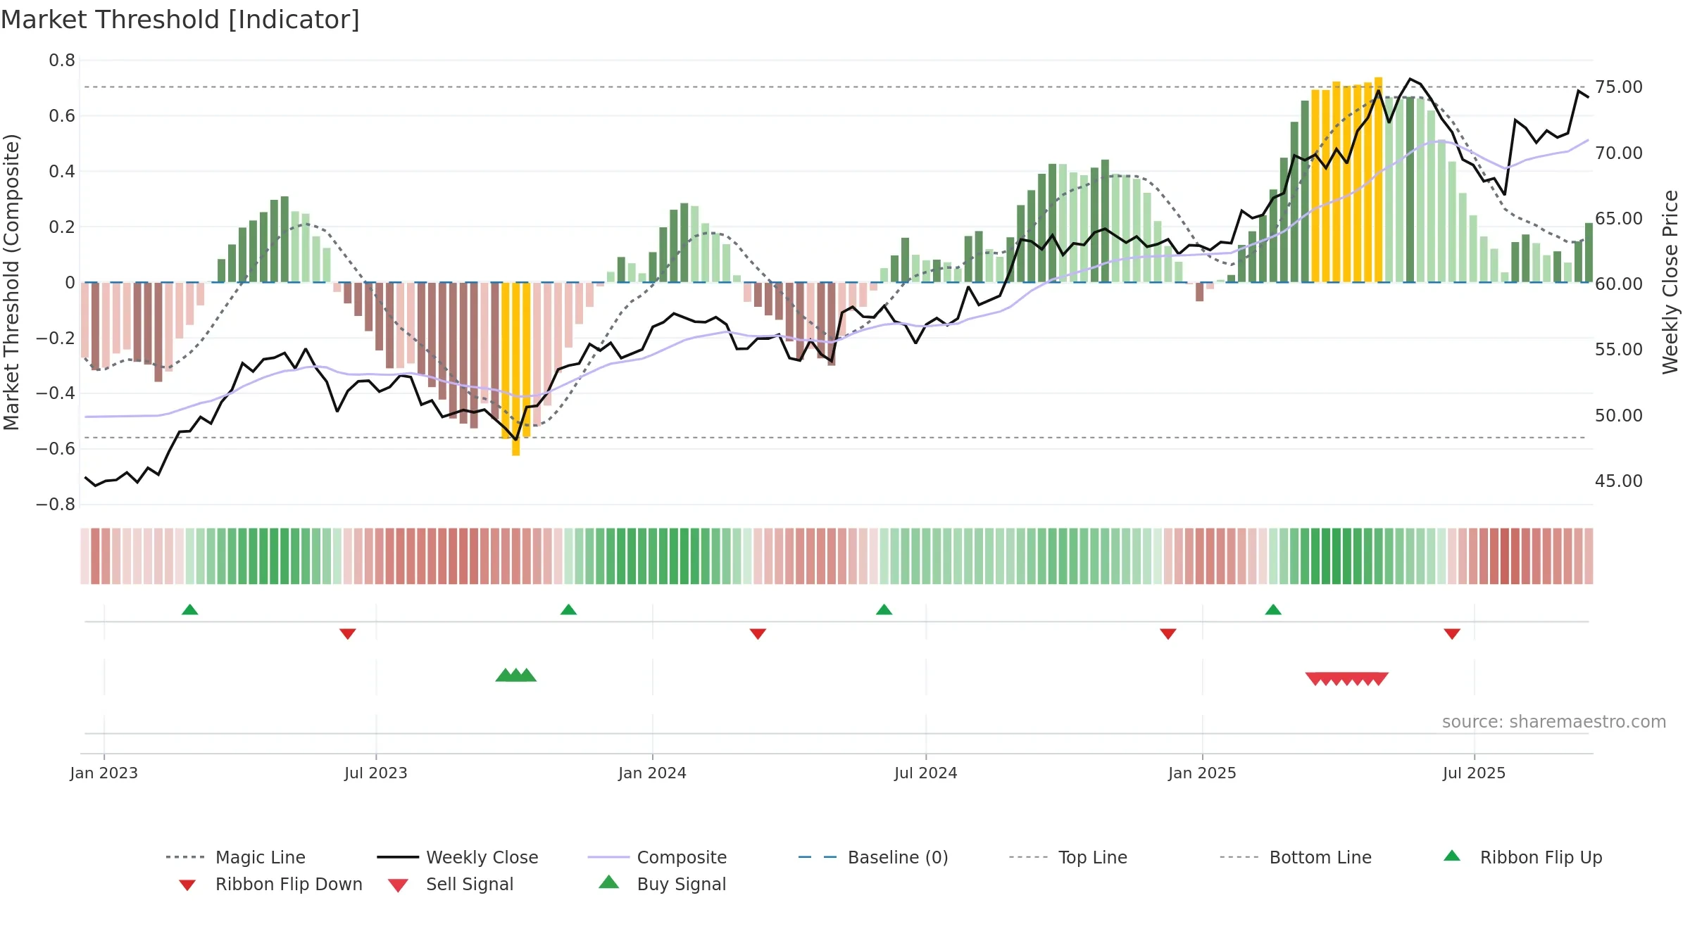Toggle the Ribbon Flip Up legend entry

pyautogui.click(x=1522, y=857)
